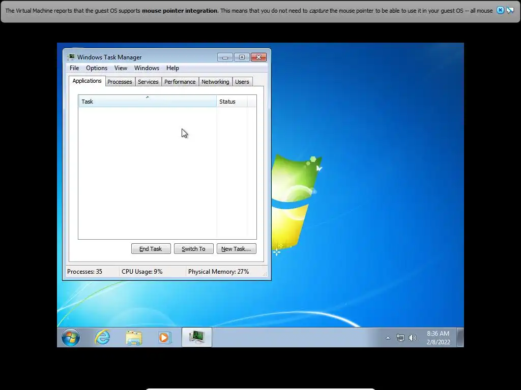Switch to the Users tab
This screenshot has width=521, height=390.
pos(242,82)
